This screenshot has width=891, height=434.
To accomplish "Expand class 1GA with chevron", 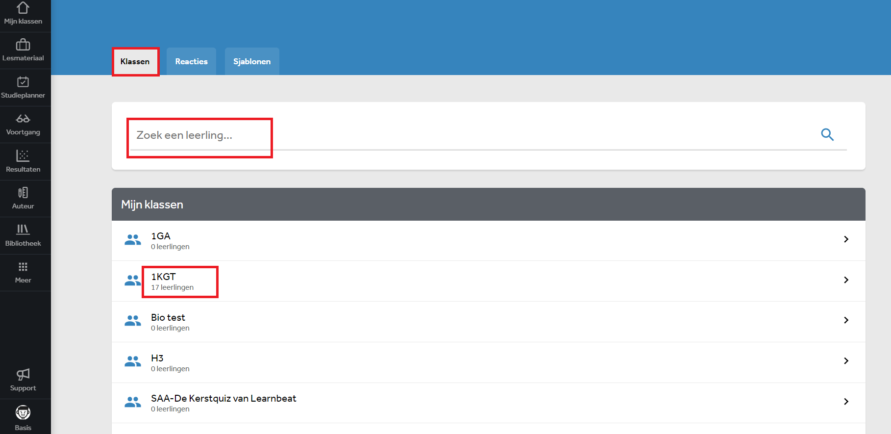I will pos(846,239).
